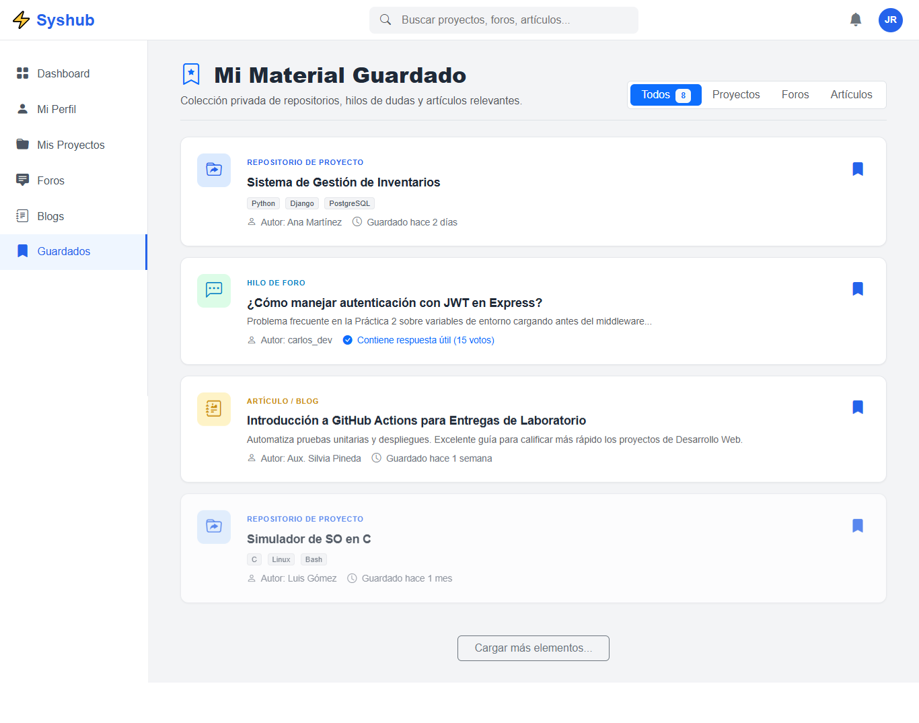919x723 pixels.
Task: Click the JR avatar icon
Action: tap(890, 20)
